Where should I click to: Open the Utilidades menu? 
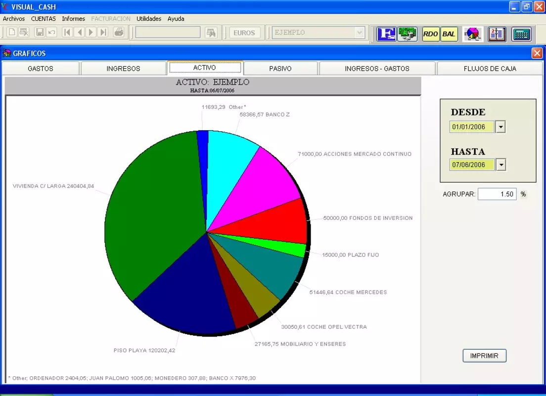tap(149, 18)
